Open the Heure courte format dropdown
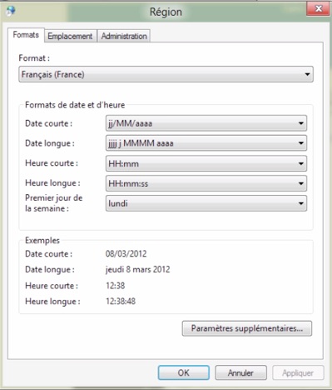 [206, 163]
